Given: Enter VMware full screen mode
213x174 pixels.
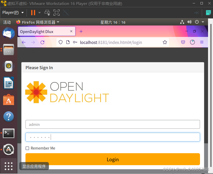Looking at the screenshot, I should [x=56, y=13].
